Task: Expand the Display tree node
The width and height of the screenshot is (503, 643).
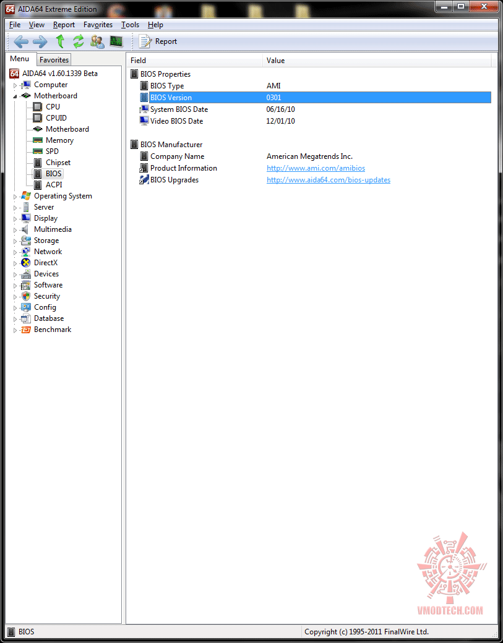Action: [x=15, y=219]
